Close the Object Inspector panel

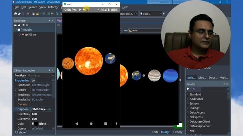pyautogui.click(x=52, y=71)
